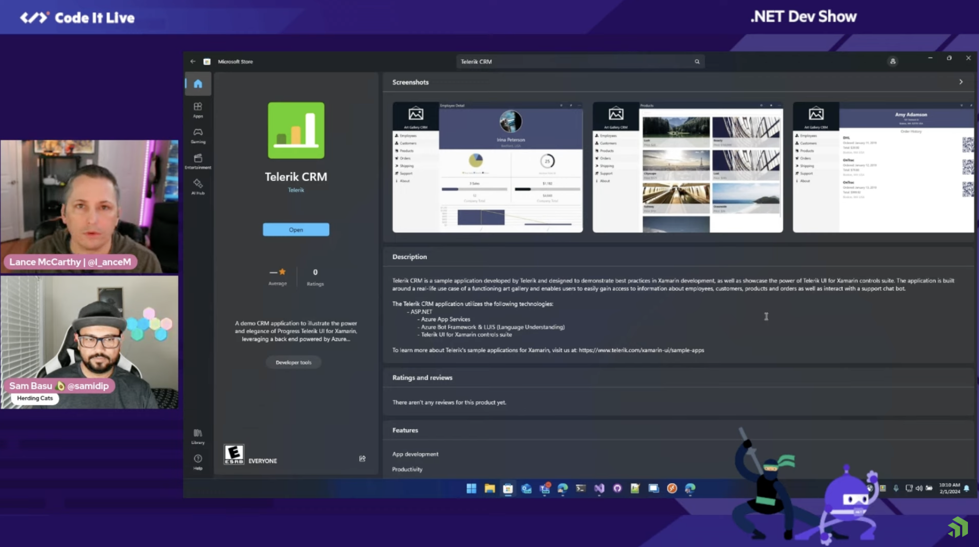Click the Features section heading
979x547 pixels.
(405, 430)
